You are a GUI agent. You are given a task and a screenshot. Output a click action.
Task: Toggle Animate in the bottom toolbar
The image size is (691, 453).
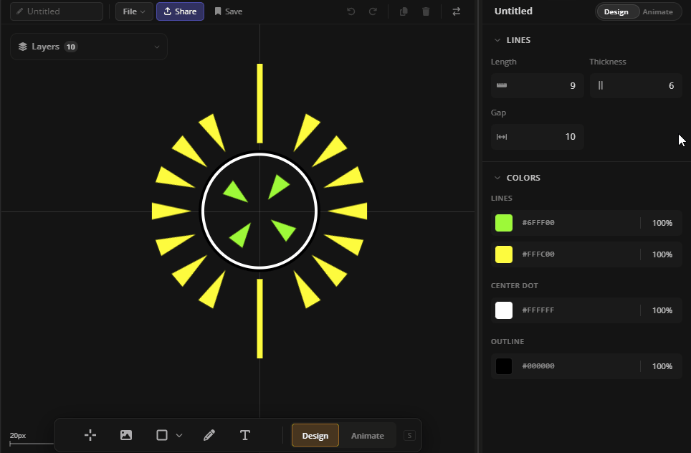pos(367,436)
